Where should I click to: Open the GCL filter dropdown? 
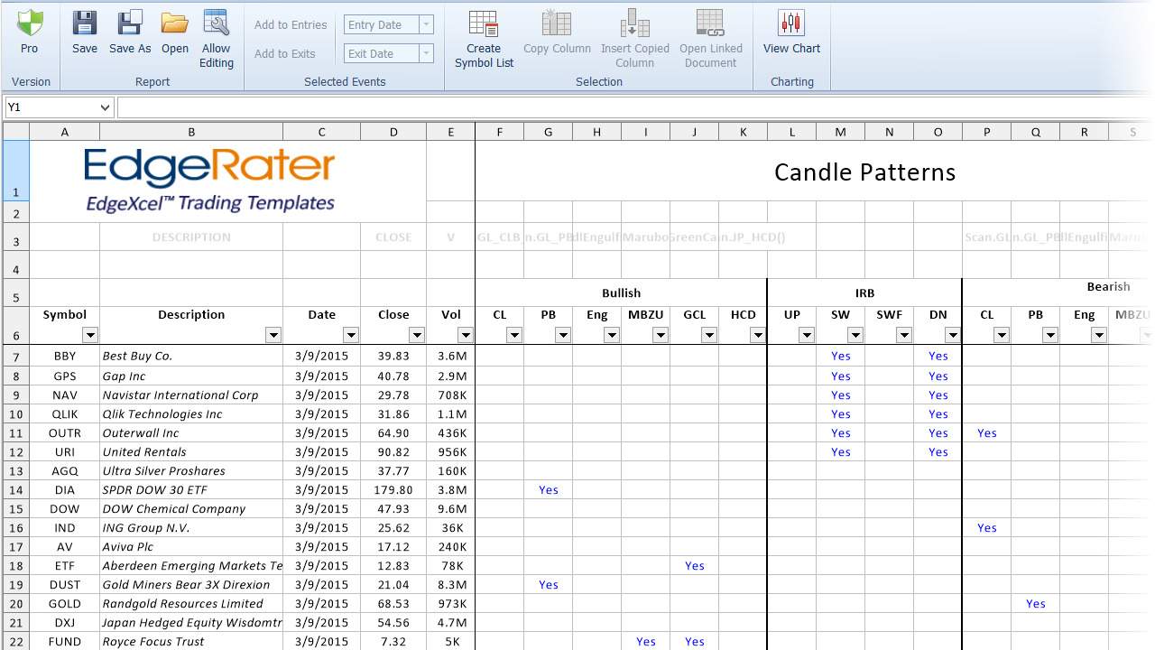[x=709, y=335]
